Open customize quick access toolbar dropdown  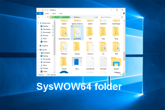[x=48, y=10]
